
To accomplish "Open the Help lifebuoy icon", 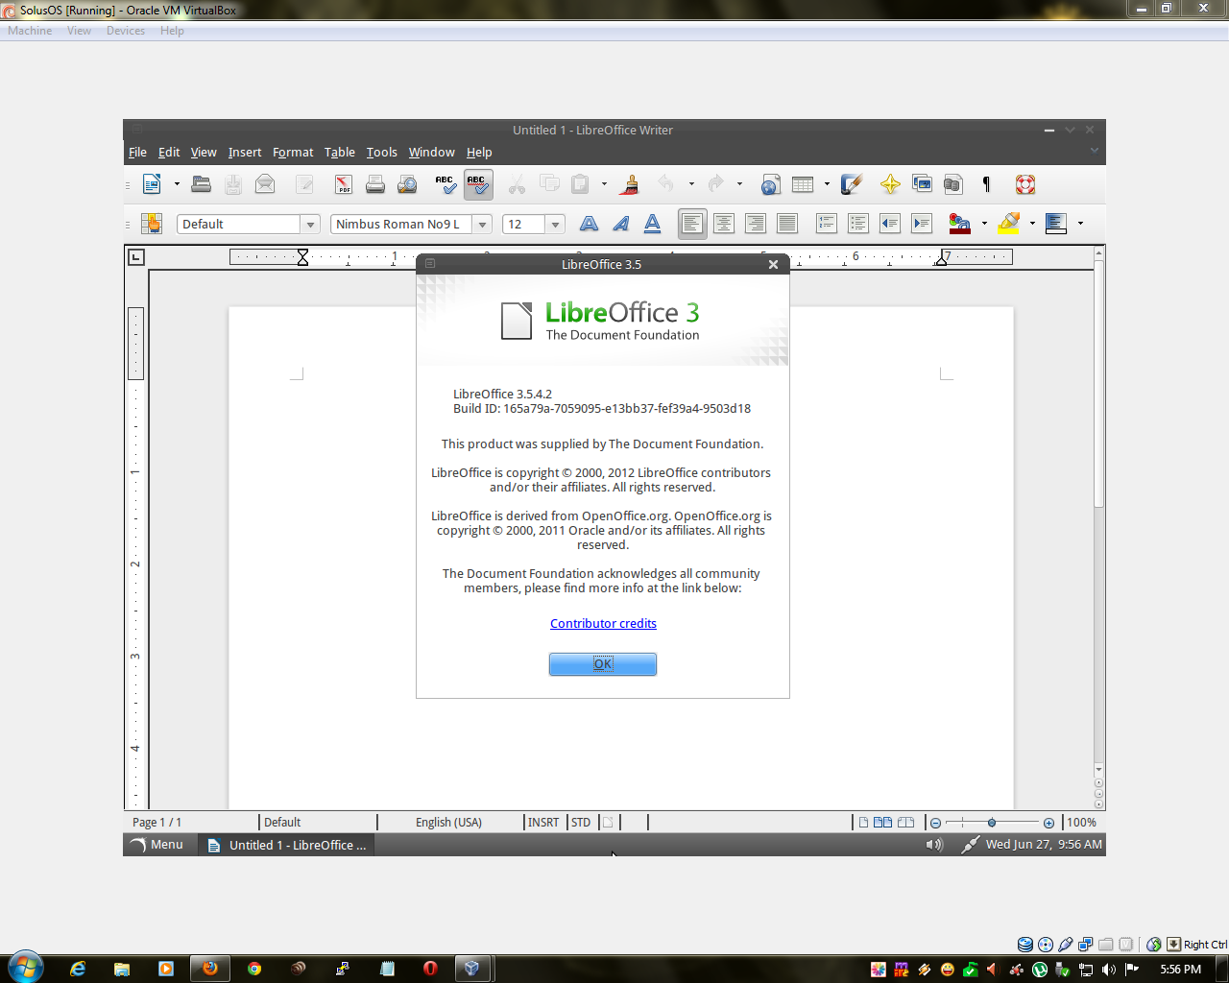I will (x=1024, y=184).
